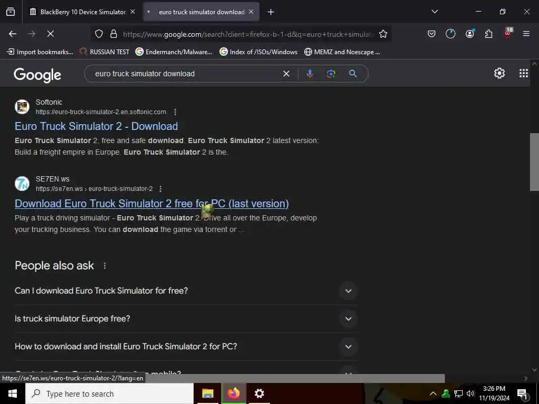The image size is (539, 404).
Task: Click the Softonic URL text
Action: [101, 112]
